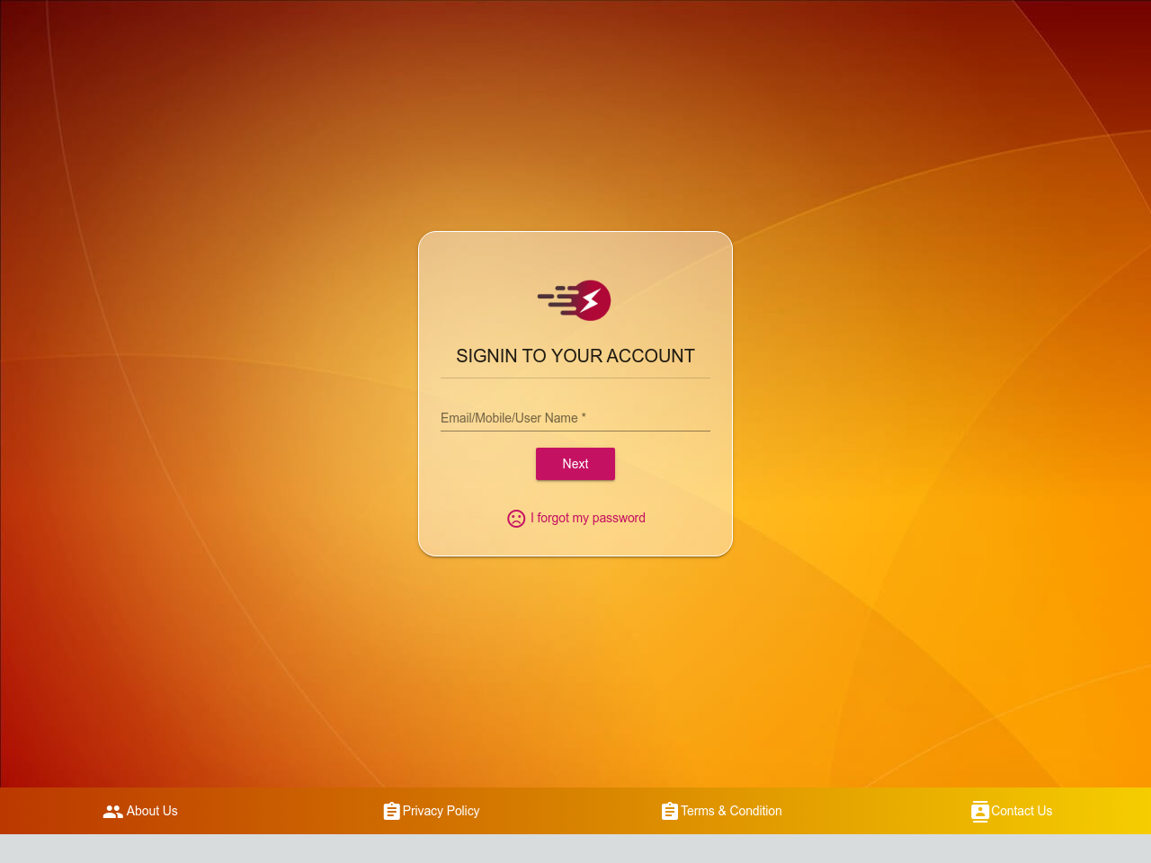Click the asterisk in the username label
Screen dimensions: 1151x863
(x=584, y=417)
